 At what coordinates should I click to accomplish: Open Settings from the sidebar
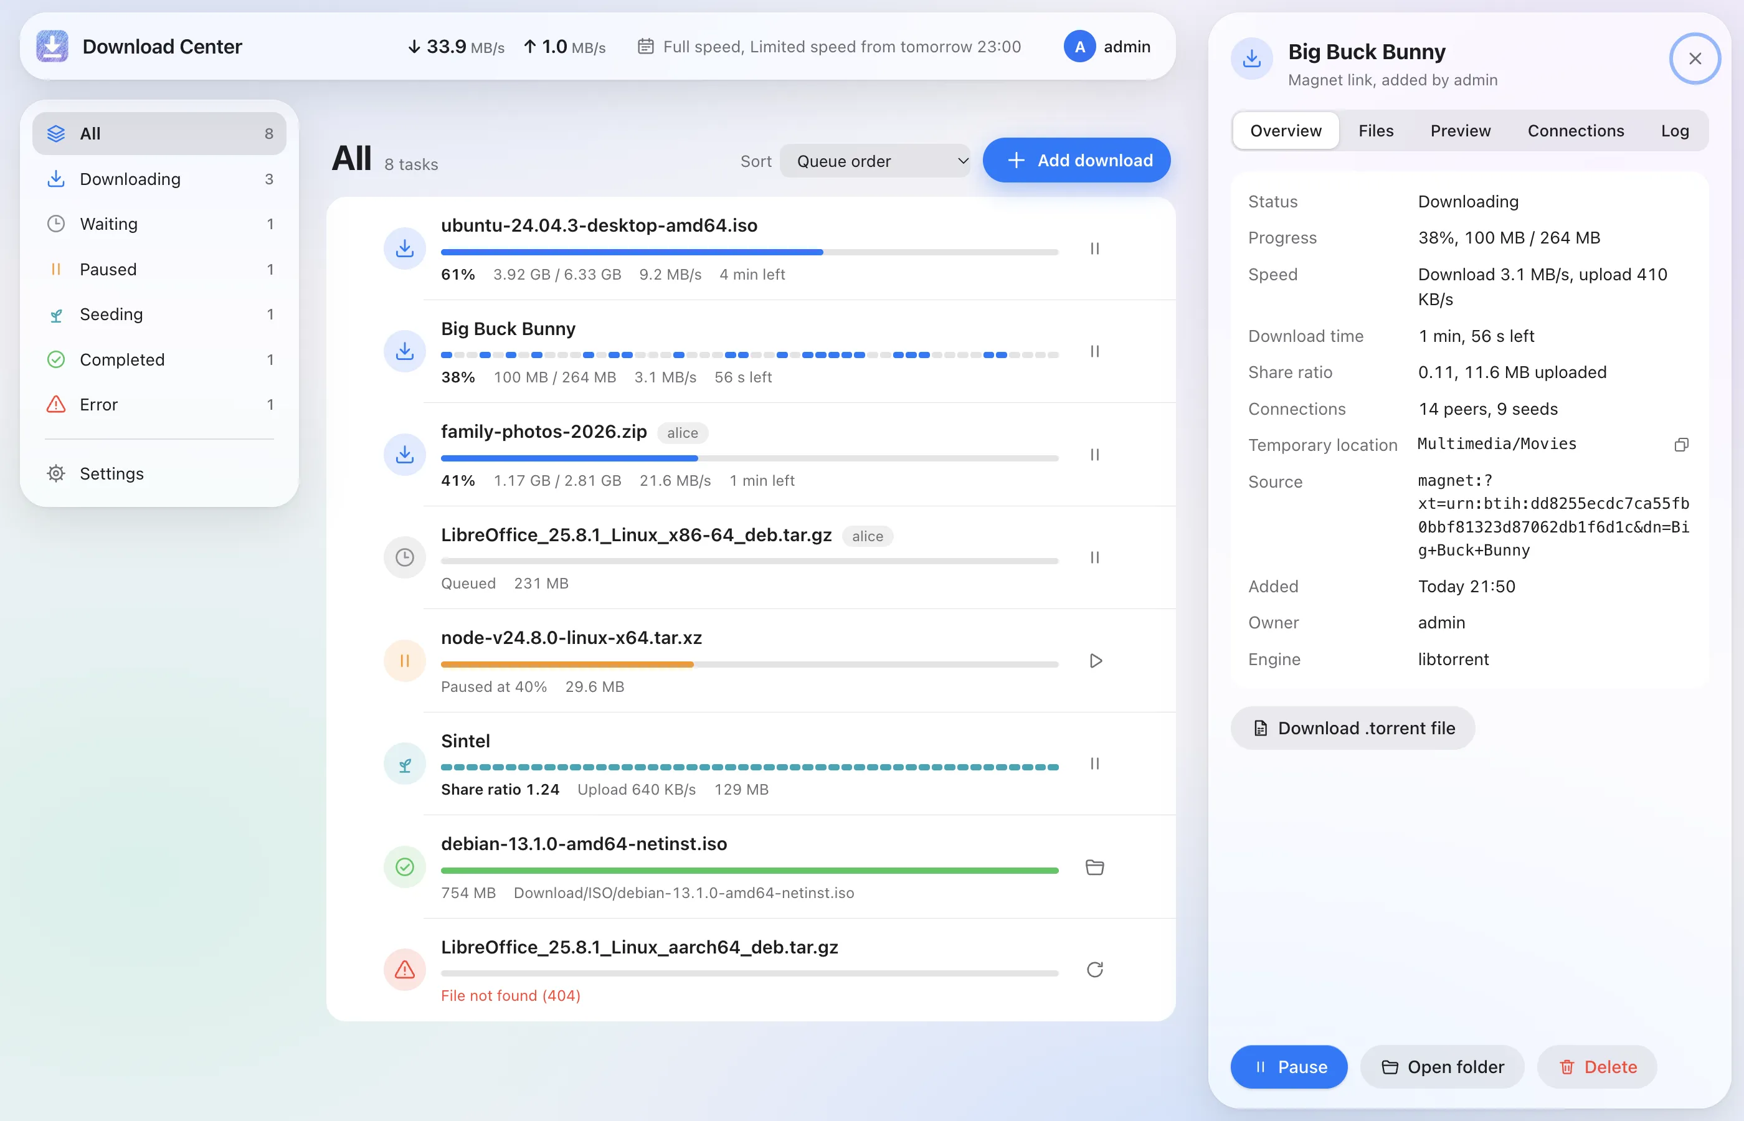[x=159, y=473]
